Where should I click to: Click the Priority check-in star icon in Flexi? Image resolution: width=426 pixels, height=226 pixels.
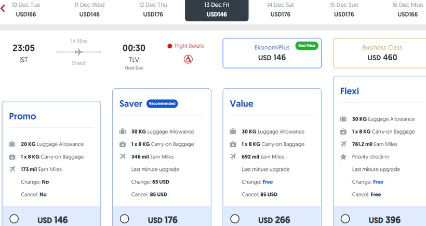pos(343,156)
